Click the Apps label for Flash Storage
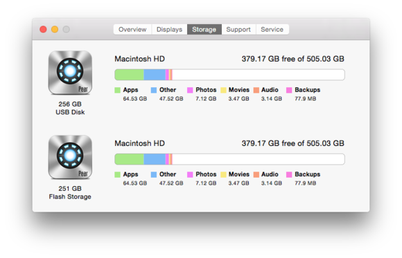This screenshot has width=402, height=258. pyautogui.click(x=130, y=174)
